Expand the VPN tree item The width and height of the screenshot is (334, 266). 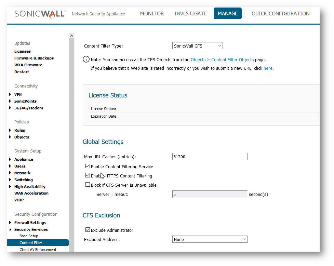10,94
